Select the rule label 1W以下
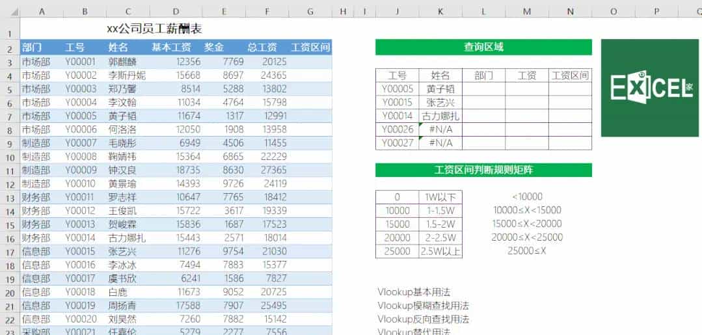702x335 pixels. coord(440,197)
